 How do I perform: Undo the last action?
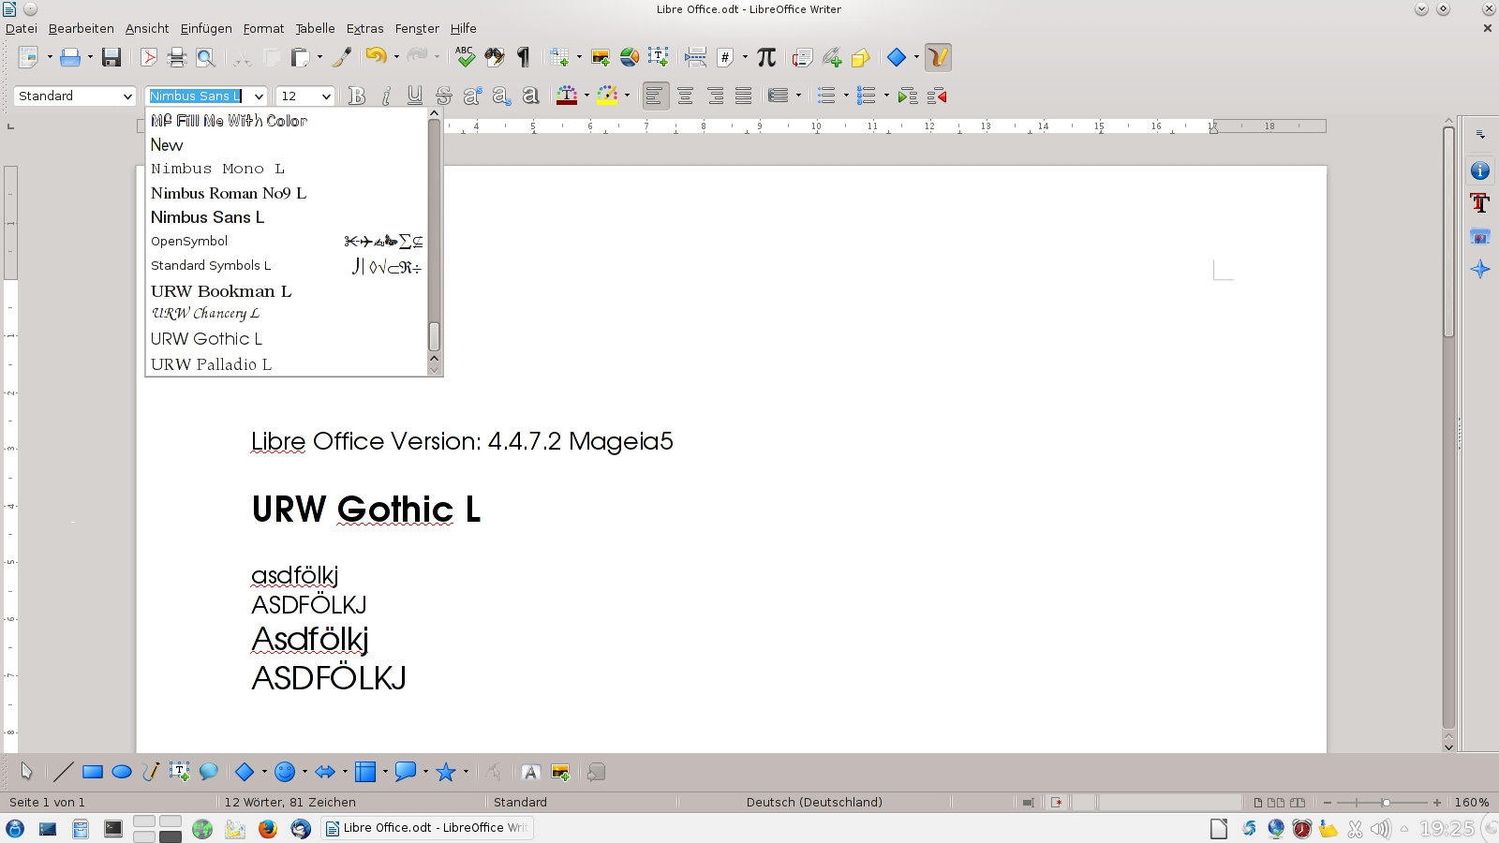tap(376, 58)
